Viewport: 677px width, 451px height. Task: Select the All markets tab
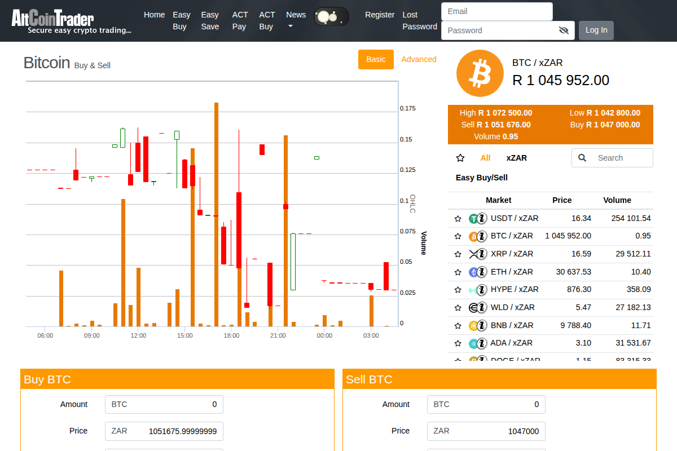point(485,158)
